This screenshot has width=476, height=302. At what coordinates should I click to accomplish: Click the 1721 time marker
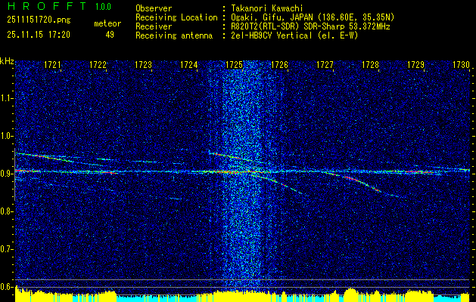point(52,64)
